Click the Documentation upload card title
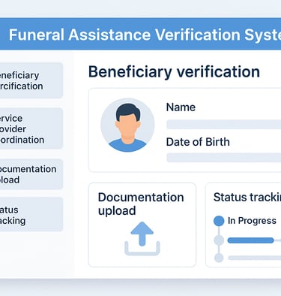 pos(141,204)
